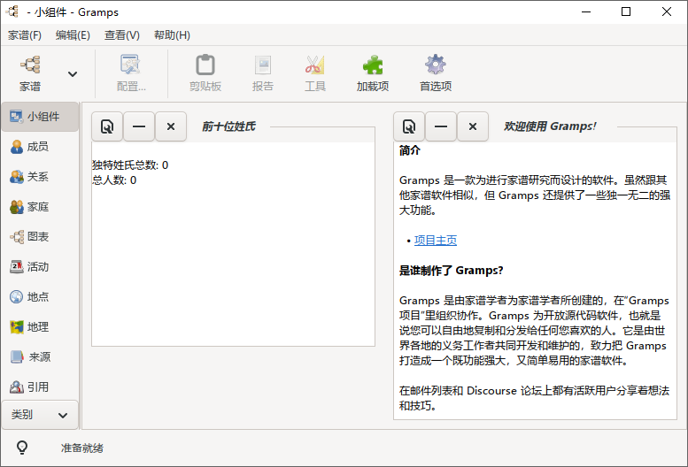The image size is (688, 467).
Task: Select 关系 relationships view in sidebar
Action: point(40,177)
